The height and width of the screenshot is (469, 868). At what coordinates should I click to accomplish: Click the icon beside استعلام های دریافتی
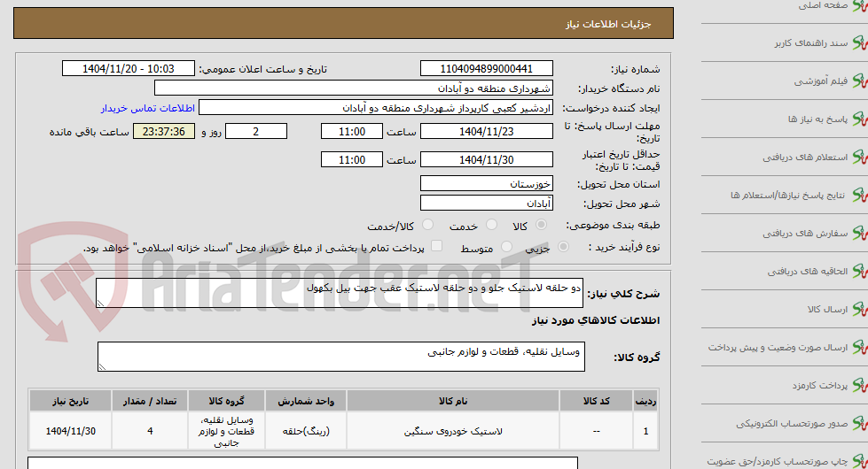tap(860, 158)
